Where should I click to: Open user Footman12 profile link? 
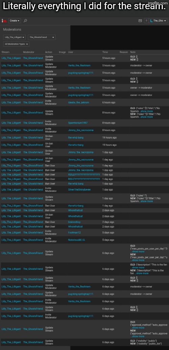(74, 232)
